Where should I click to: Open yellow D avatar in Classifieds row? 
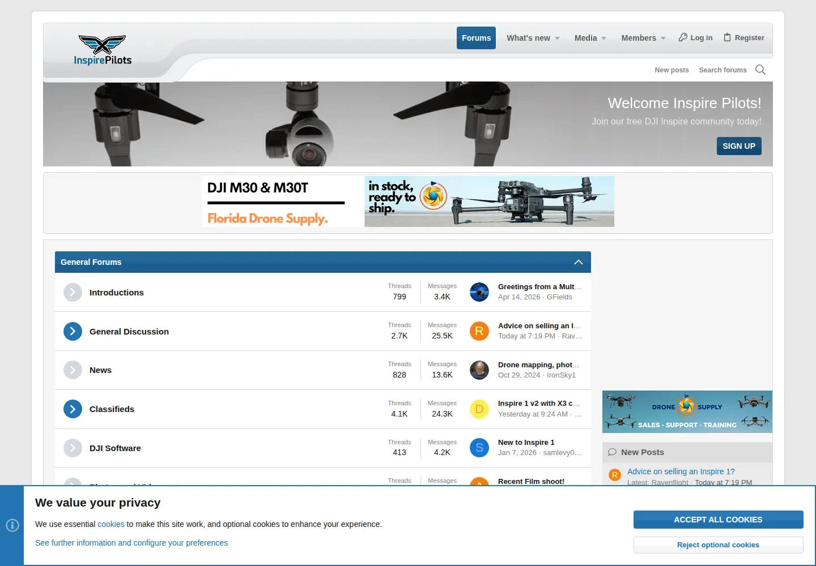point(479,409)
